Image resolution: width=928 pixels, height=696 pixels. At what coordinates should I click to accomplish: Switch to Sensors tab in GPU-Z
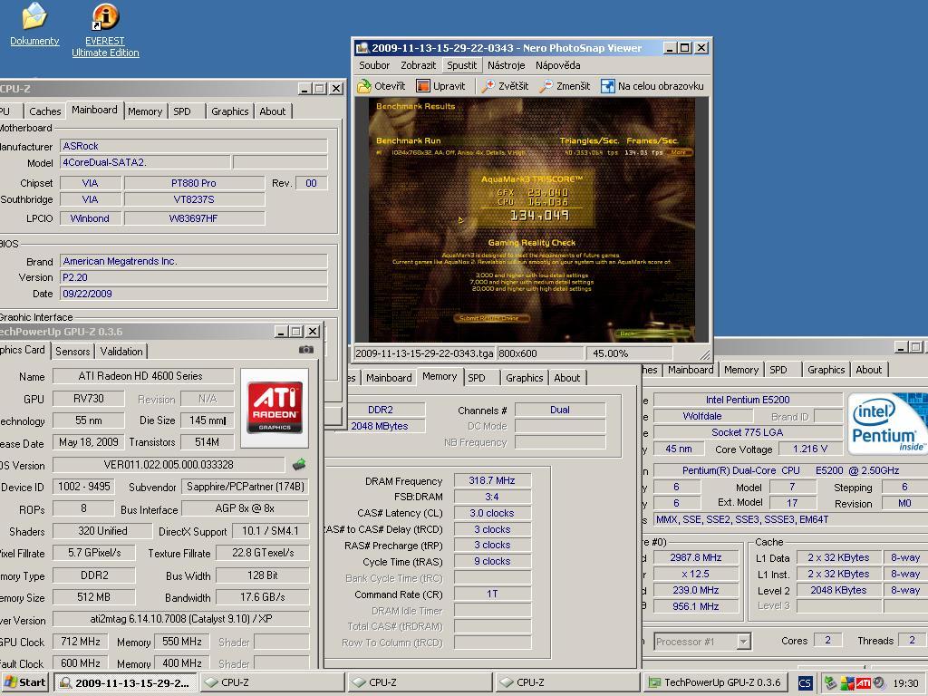pyautogui.click(x=72, y=352)
